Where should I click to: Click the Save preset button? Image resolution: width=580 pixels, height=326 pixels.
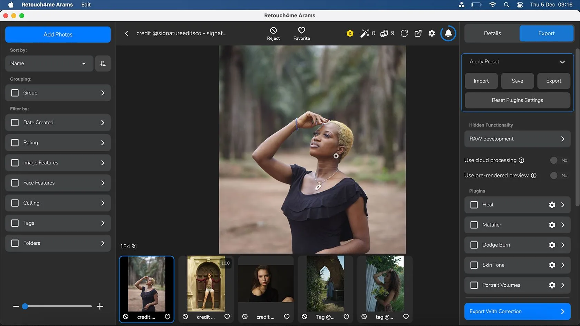(x=517, y=81)
